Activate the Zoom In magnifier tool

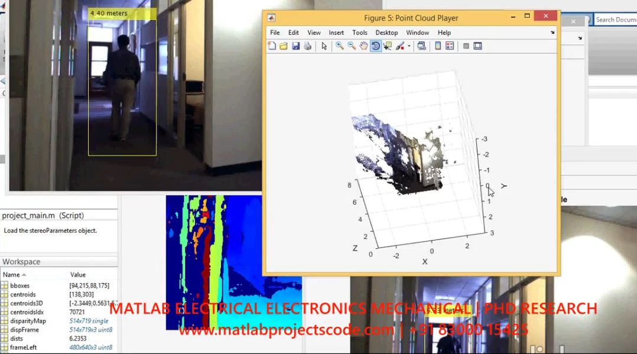coord(340,46)
